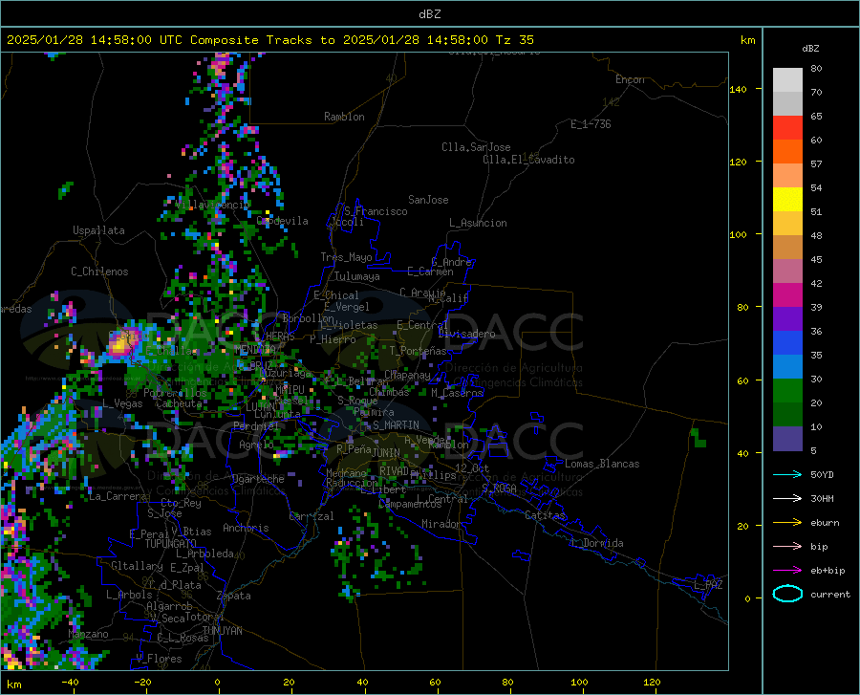Click the 'Encon' map label
Image resolution: width=860 pixels, height=695 pixels.
pyautogui.click(x=630, y=79)
